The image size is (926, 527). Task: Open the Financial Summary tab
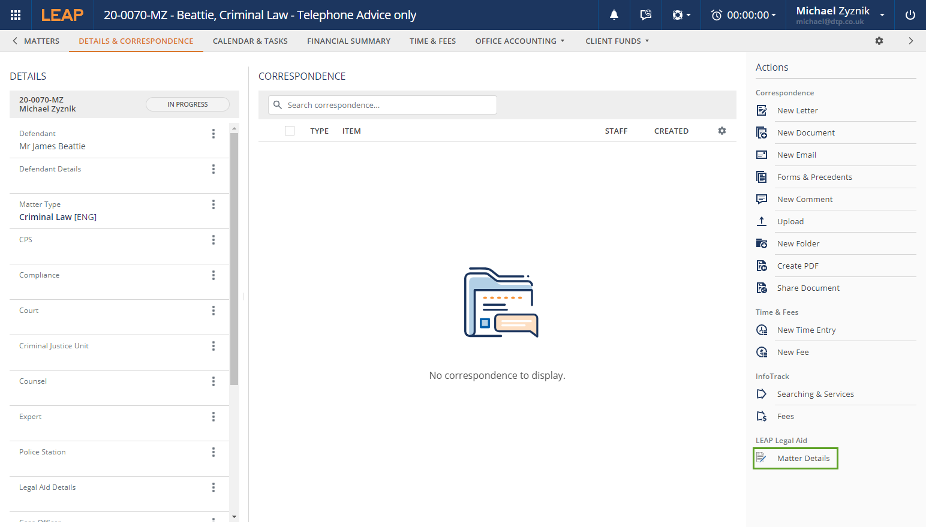point(348,41)
